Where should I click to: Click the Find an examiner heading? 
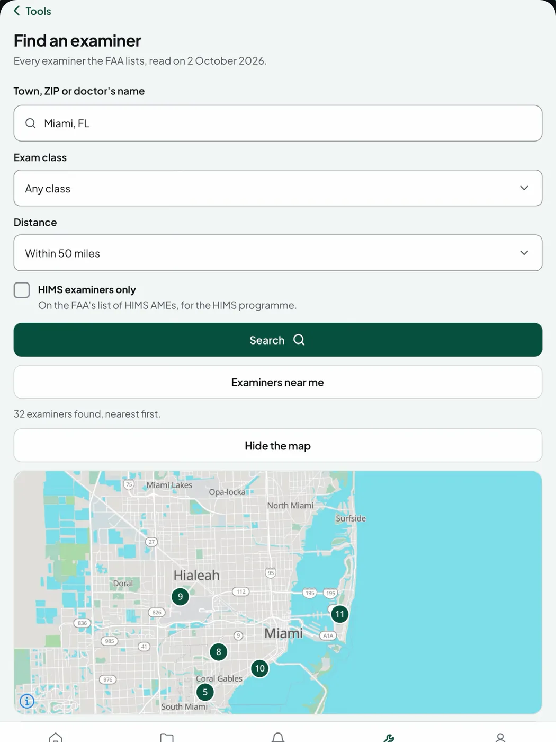pos(77,40)
